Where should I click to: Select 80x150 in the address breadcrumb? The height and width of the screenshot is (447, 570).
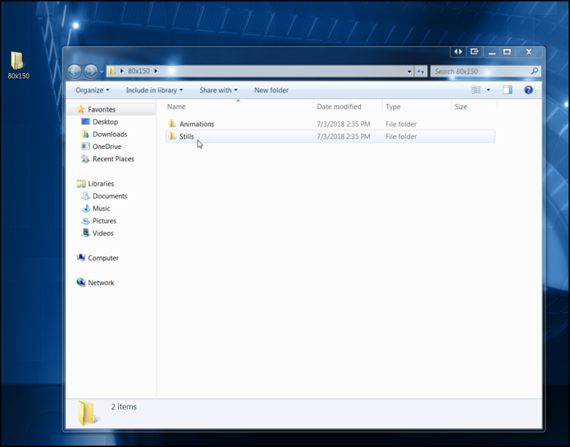[139, 71]
